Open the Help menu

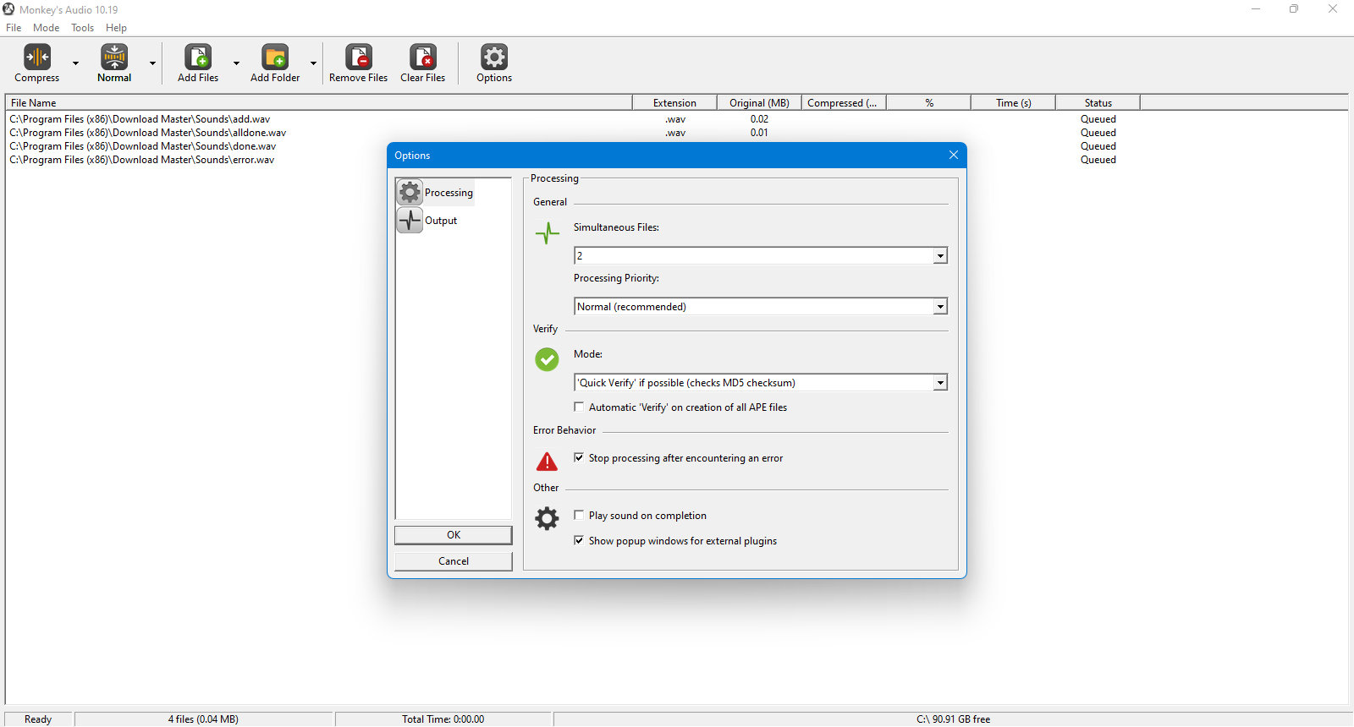116,28
